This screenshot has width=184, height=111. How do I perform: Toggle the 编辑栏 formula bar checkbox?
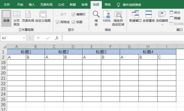pyautogui.click(x=73, y=14)
